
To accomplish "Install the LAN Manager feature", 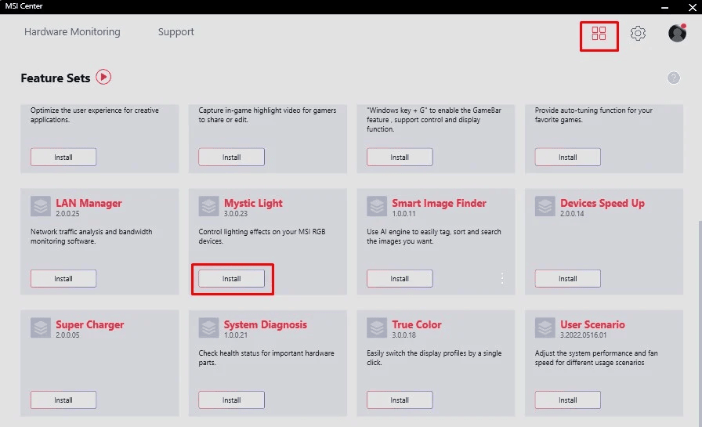I will [63, 278].
